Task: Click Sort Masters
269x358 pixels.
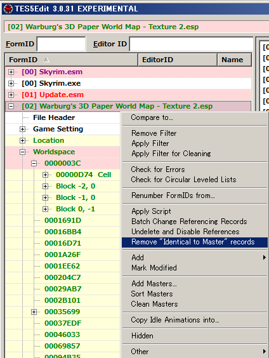Action: click(x=195, y=294)
